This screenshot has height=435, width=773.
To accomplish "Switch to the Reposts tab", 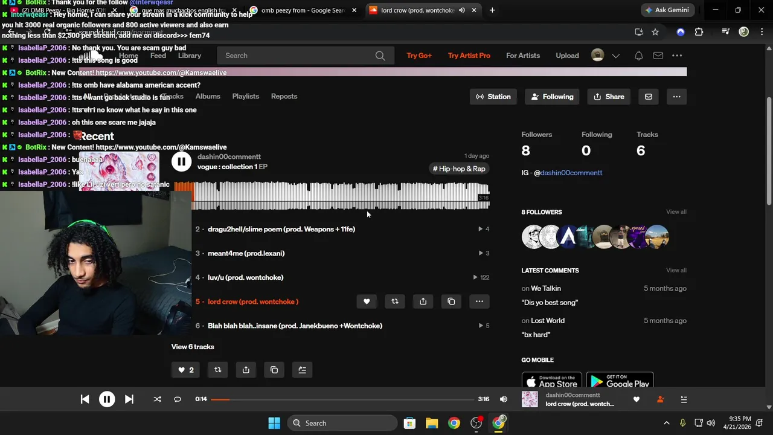I will pyautogui.click(x=284, y=97).
